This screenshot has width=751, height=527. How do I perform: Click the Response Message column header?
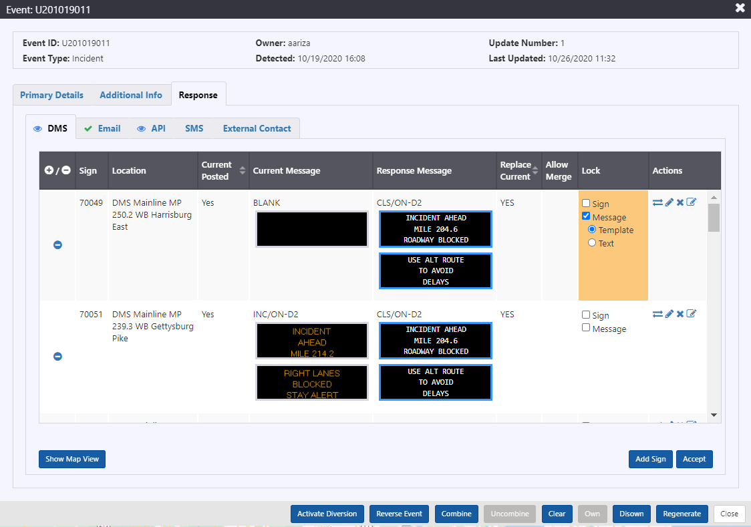[x=434, y=170]
